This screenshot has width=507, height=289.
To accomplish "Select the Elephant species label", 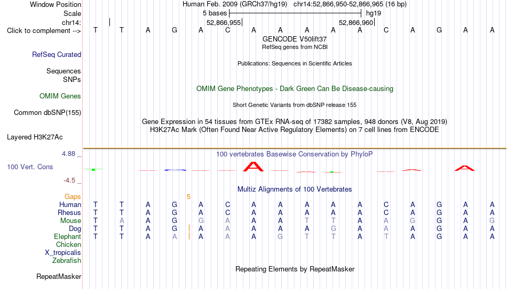I will (68, 236).
